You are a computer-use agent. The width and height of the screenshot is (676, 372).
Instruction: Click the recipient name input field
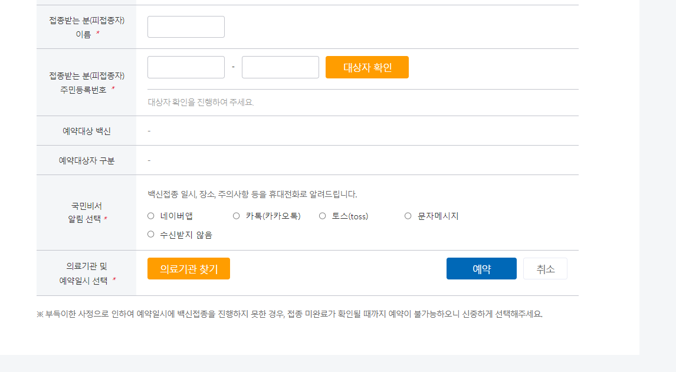pyautogui.click(x=186, y=27)
